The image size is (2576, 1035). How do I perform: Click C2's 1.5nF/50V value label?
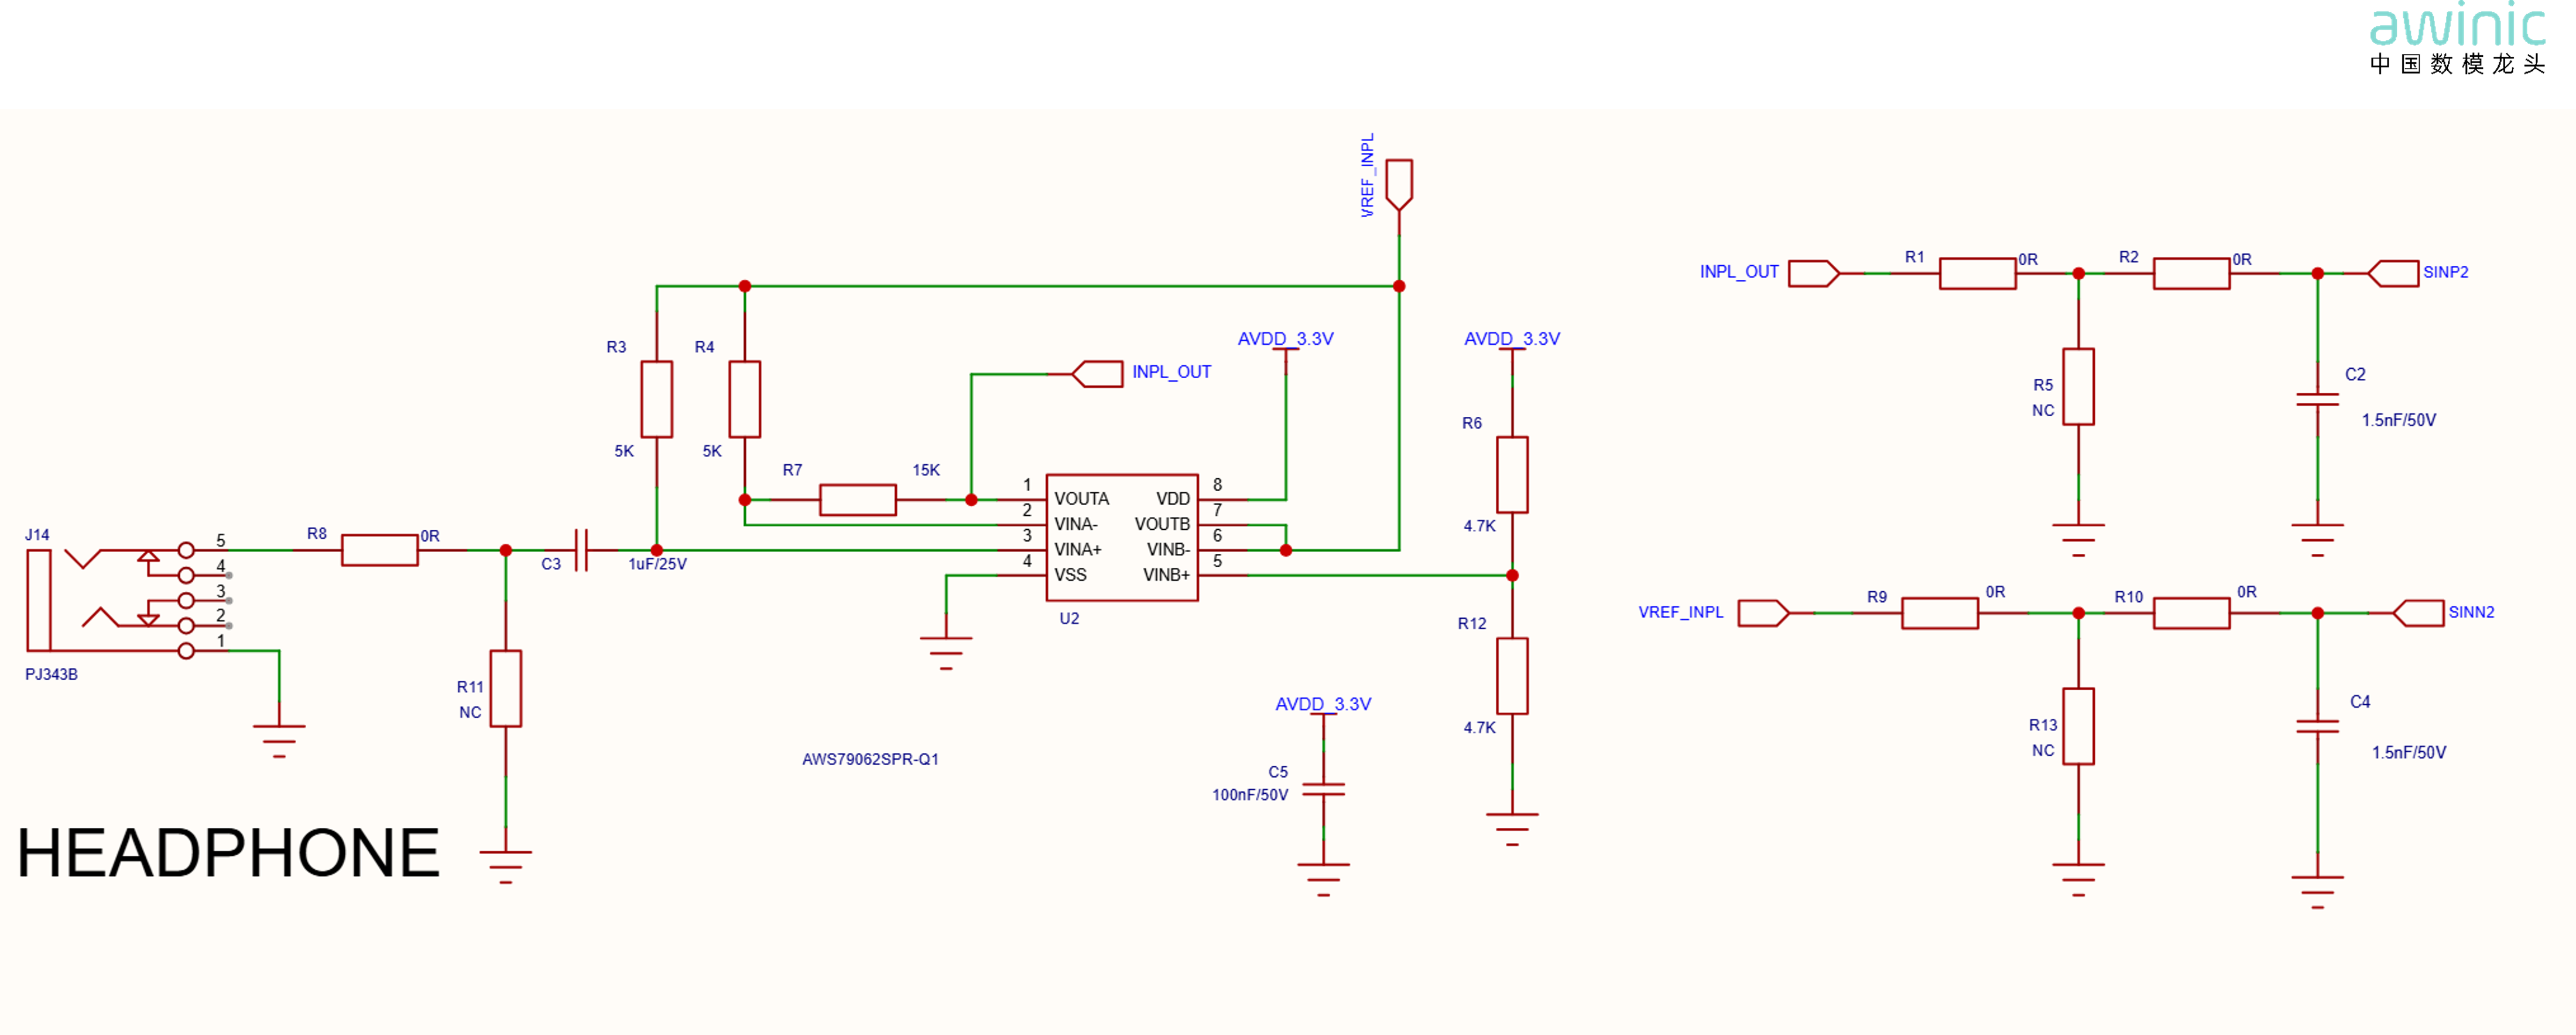2399,420
